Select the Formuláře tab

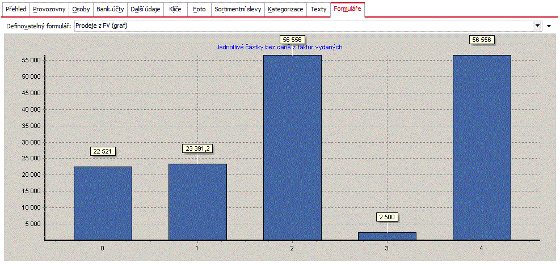pos(347,9)
